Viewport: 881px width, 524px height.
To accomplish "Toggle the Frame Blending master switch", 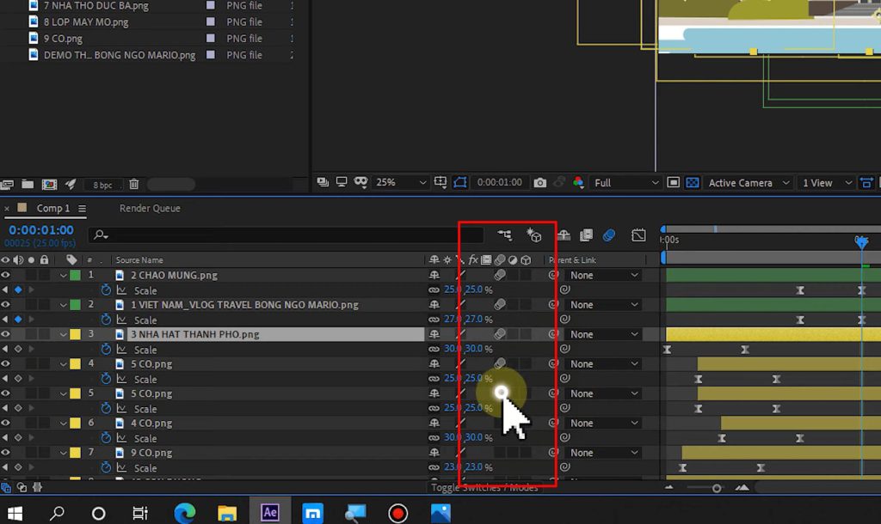I will tap(587, 234).
